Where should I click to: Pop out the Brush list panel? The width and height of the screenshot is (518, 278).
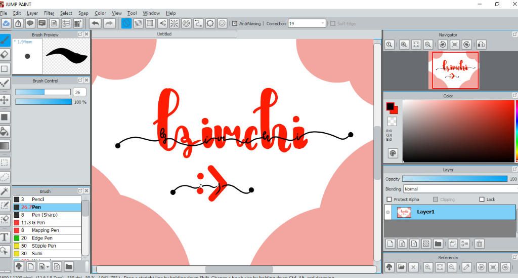coord(80,191)
